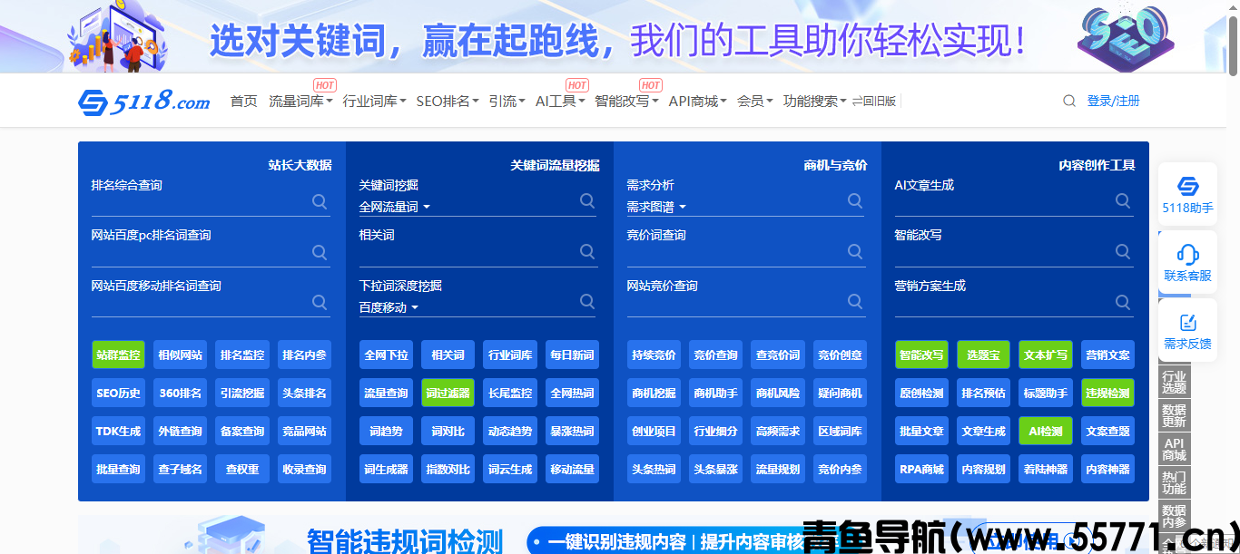Image resolution: width=1240 pixels, height=554 pixels.
Task: Open the 5118助手 sidebar icon
Action: pos(1187,195)
